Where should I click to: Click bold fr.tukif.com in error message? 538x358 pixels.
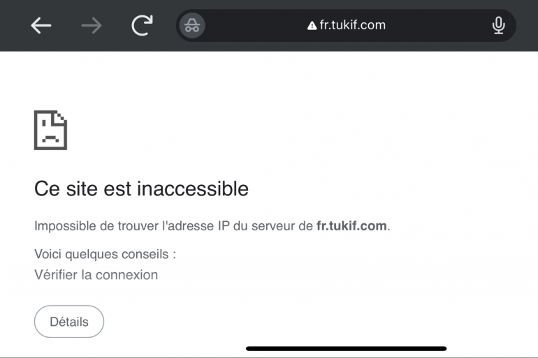[x=351, y=226]
